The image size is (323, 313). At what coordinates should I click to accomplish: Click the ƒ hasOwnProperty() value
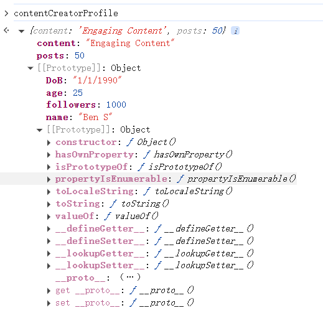[188, 154]
